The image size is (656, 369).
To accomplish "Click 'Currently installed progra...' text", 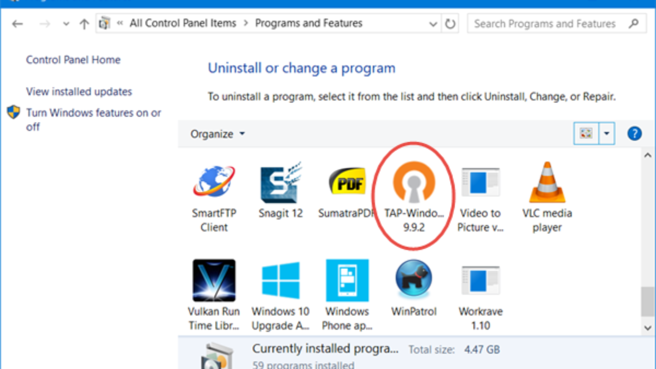I will [x=325, y=349].
